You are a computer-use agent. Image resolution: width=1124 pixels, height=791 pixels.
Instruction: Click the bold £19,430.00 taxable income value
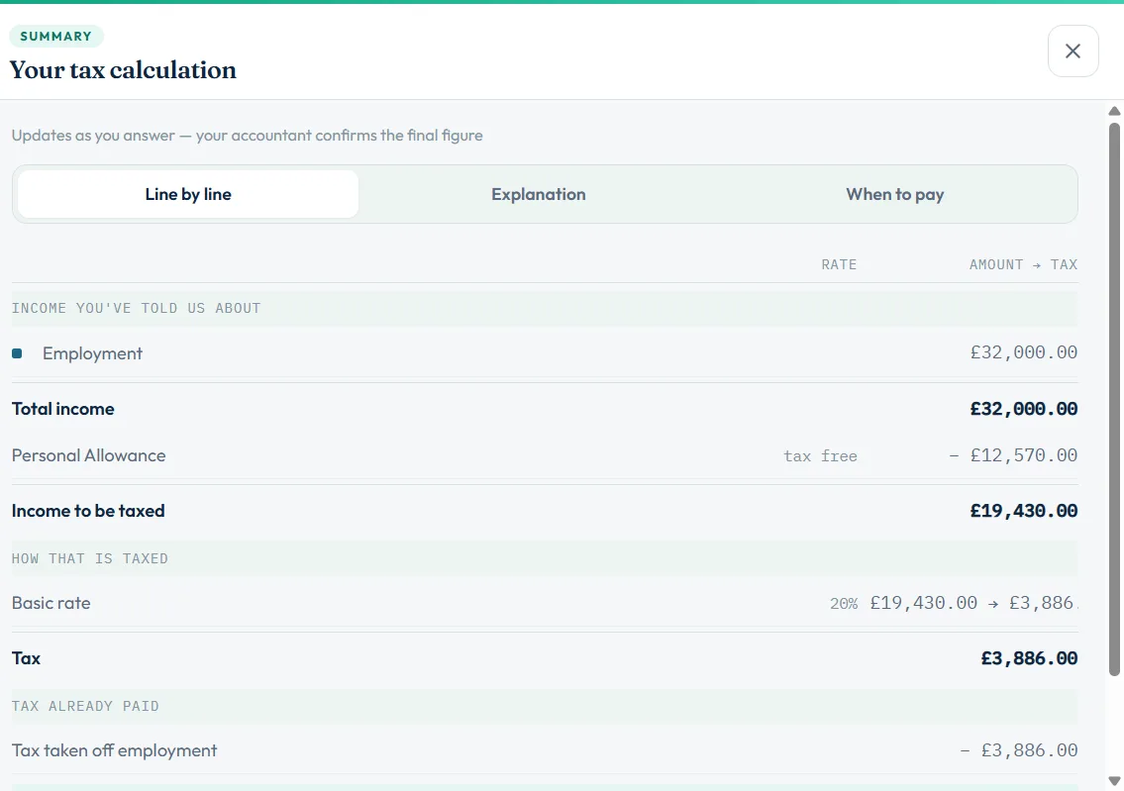point(1024,511)
